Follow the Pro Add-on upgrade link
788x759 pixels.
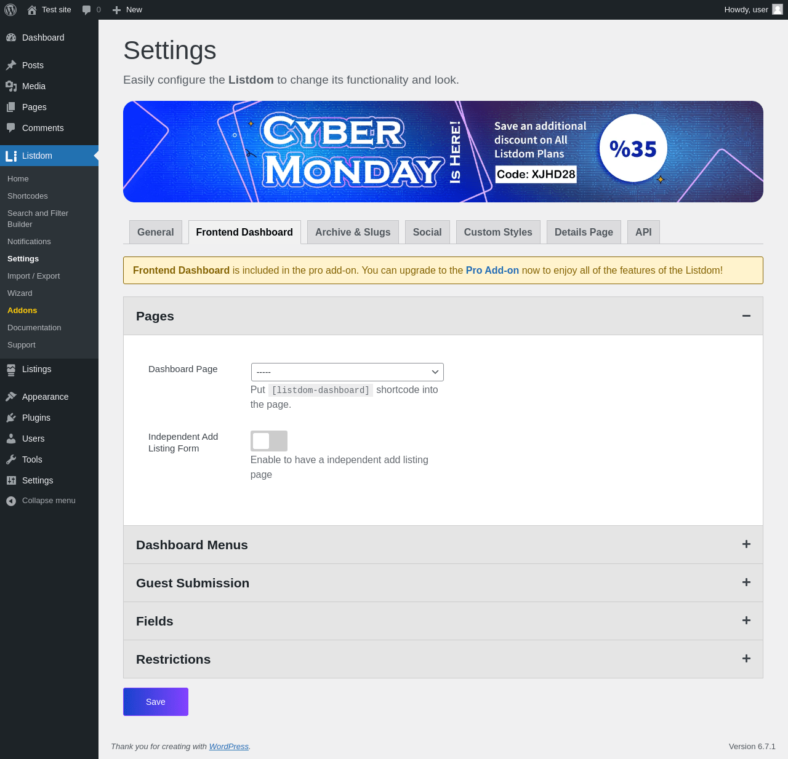click(x=492, y=271)
